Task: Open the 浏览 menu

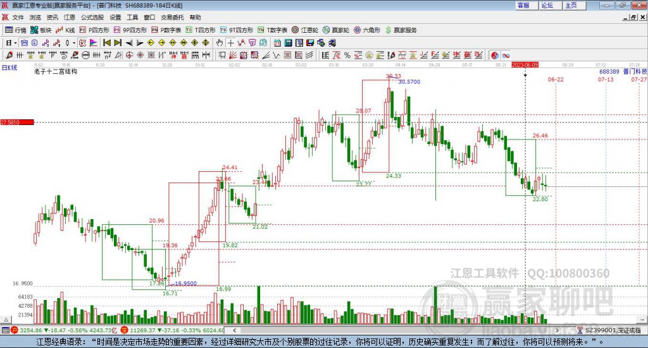Action: (x=35, y=17)
